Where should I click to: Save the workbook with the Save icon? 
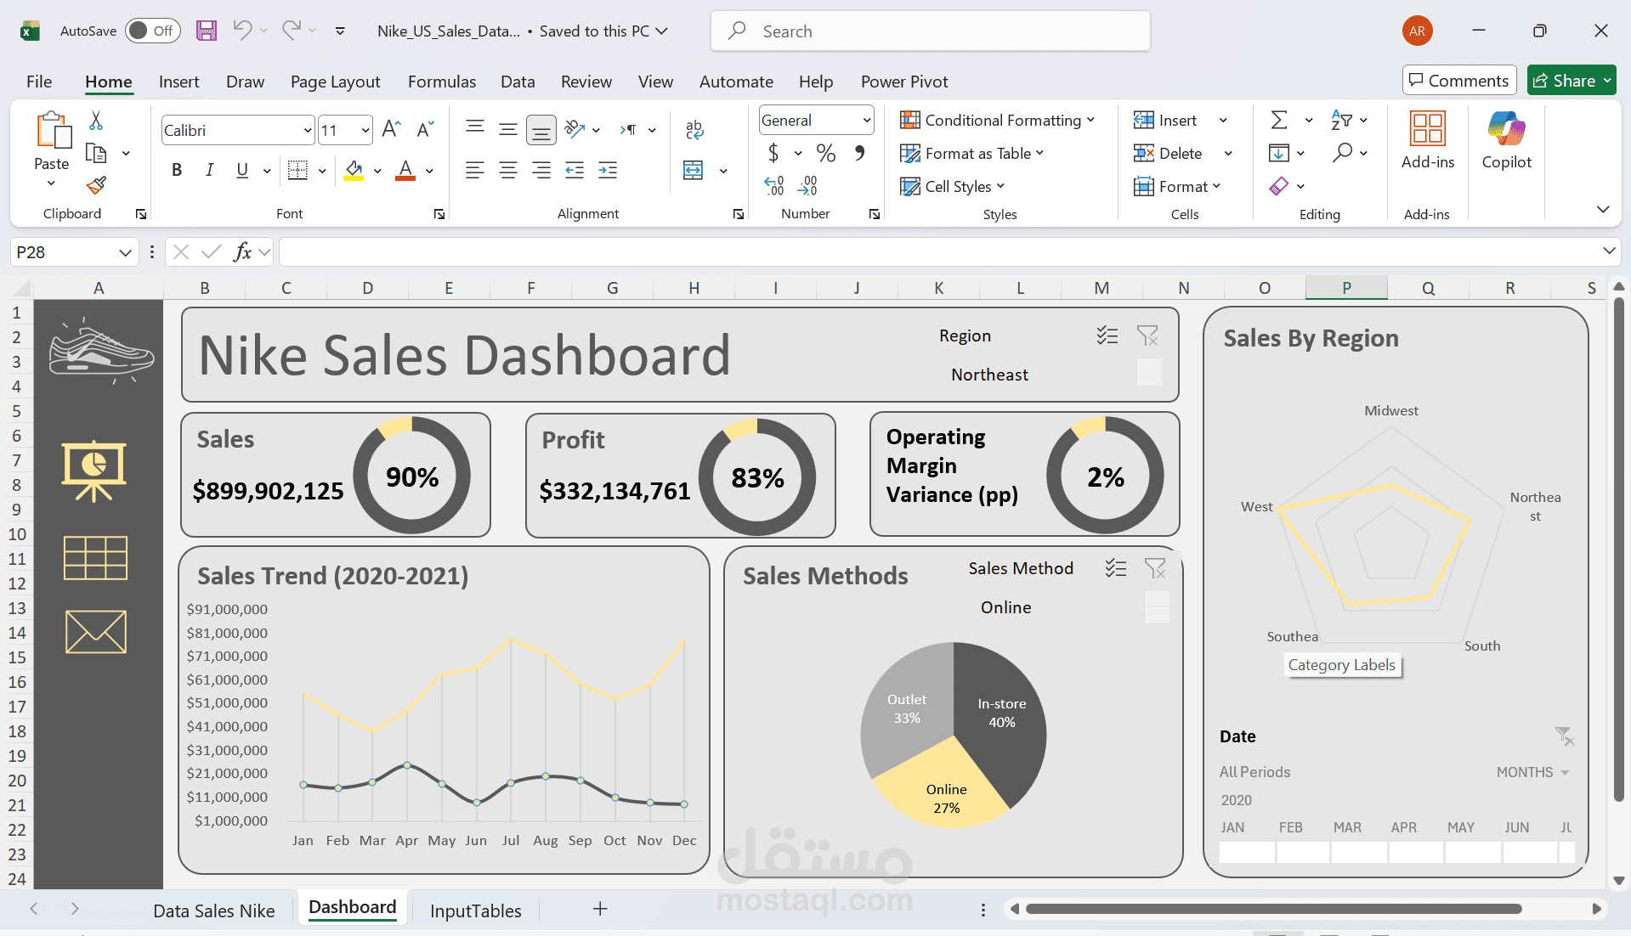(x=207, y=31)
